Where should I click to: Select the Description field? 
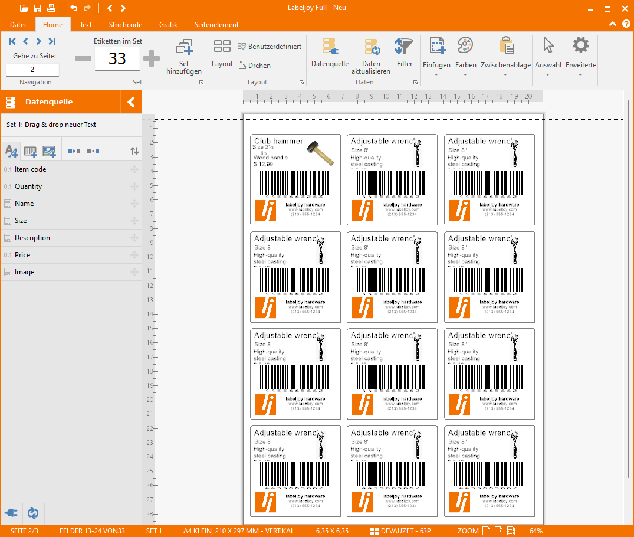pyautogui.click(x=71, y=238)
